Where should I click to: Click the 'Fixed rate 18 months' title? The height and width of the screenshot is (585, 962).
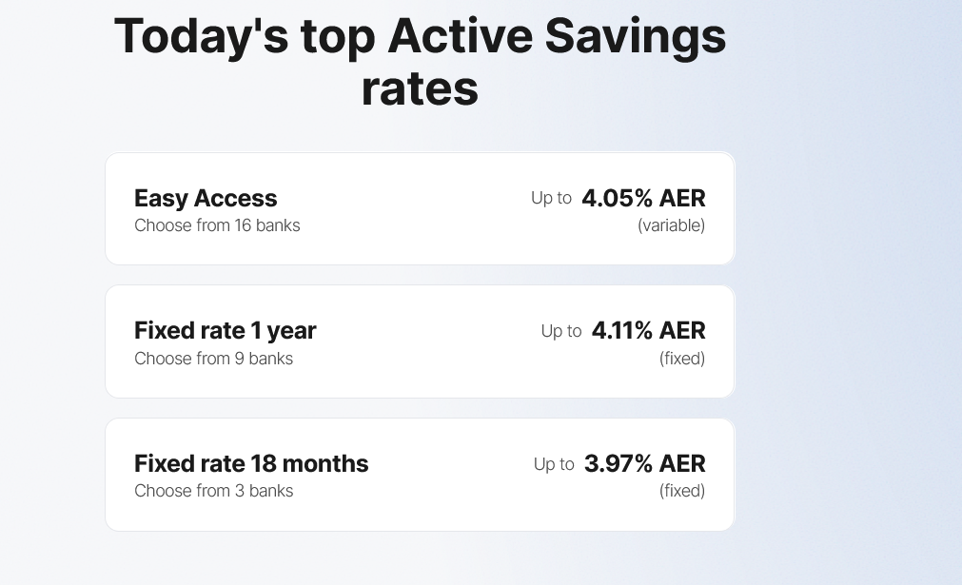(251, 463)
